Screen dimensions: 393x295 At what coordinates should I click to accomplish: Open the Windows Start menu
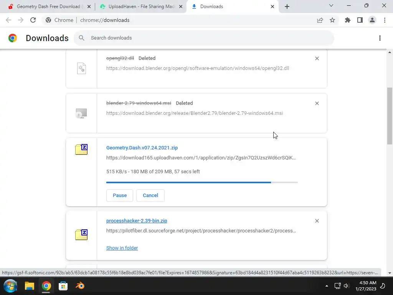tap(10, 286)
